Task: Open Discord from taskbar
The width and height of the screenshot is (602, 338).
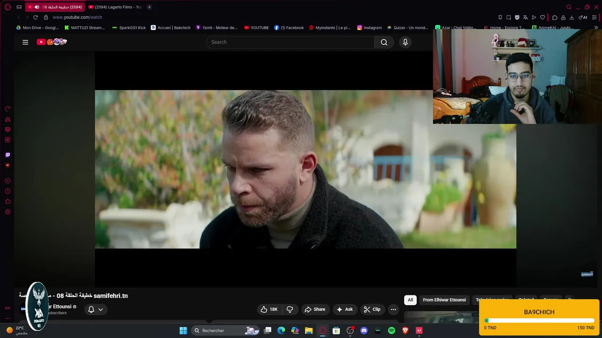Action: pyautogui.click(x=364, y=330)
